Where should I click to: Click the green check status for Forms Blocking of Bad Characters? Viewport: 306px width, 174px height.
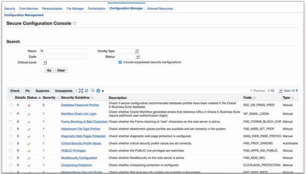29,122
